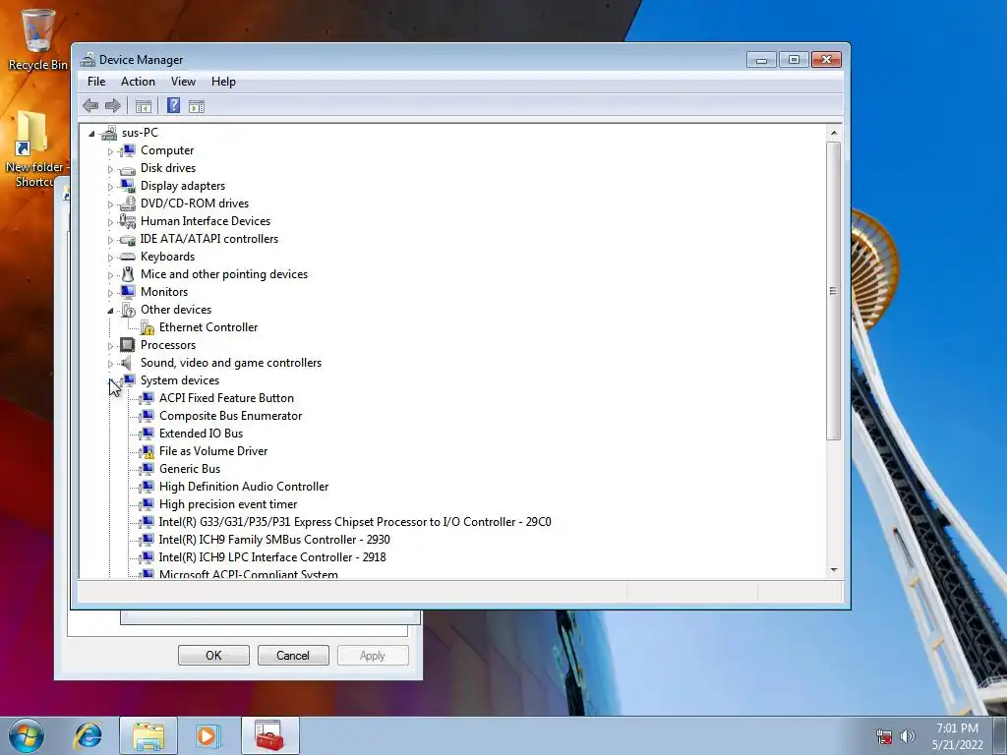Open Windows Explorer taskbar icon

pos(148,735)
